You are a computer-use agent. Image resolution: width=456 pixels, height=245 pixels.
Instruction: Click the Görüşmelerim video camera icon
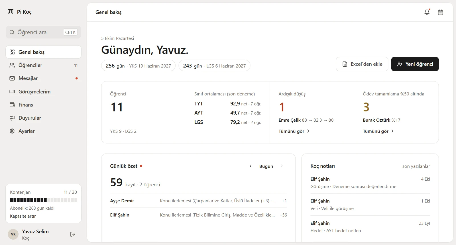coord(12,91)
